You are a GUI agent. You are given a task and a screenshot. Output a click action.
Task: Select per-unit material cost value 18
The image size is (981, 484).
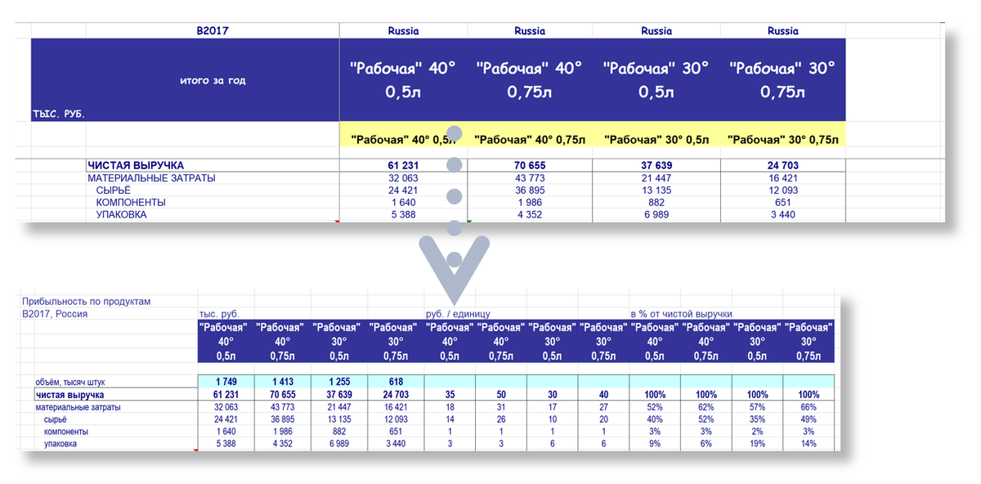pos(450,406)
